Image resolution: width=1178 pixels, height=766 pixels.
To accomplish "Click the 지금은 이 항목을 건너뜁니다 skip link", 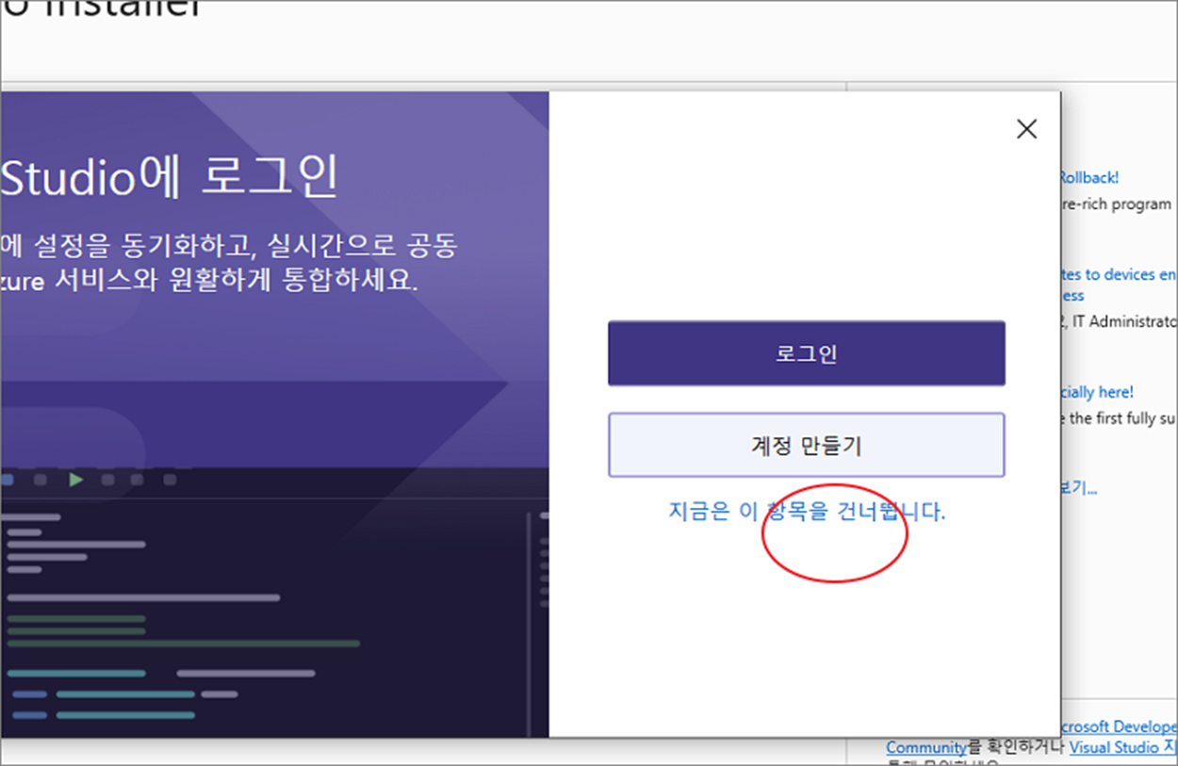I will click(x=807, y=512).
